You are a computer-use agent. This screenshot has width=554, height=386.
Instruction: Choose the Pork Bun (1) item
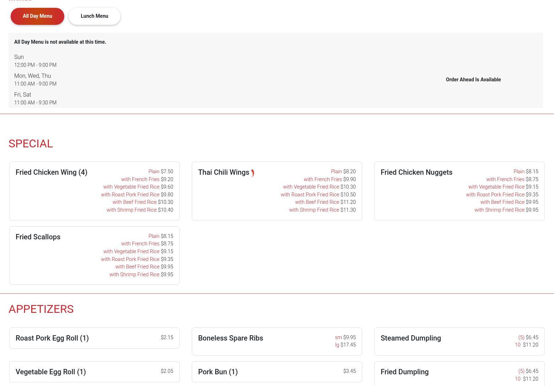(218, 372)
